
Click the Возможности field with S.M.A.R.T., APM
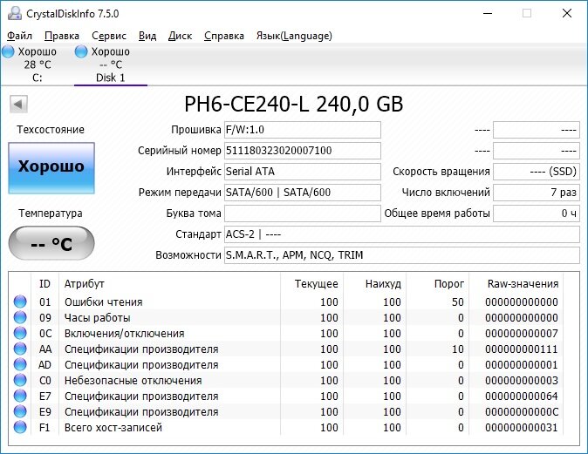click(402, 255)
